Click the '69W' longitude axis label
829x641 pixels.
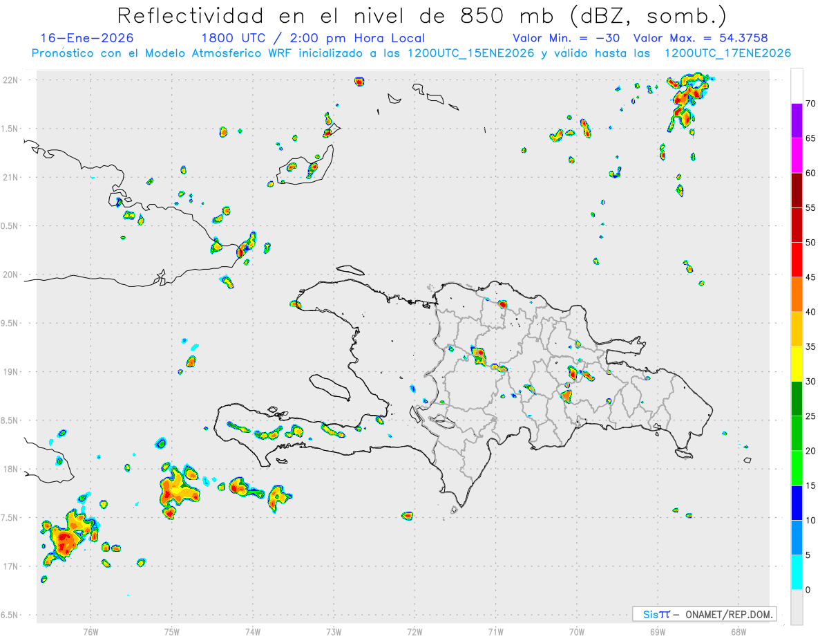click(x=658, y=631)
